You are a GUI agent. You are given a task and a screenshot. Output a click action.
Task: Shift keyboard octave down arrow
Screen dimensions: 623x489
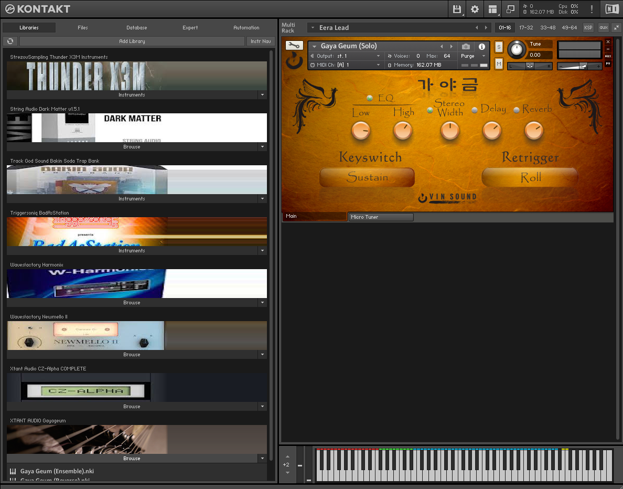(x=288, y=473)
